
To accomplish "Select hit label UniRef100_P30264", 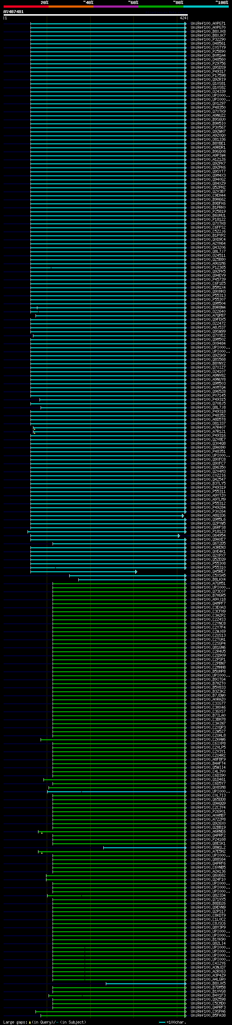I will point(208,511).
